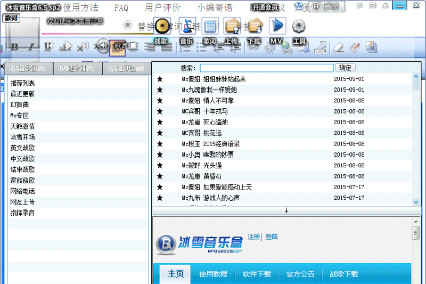This screenshot has height=284, width=426.
Task: Open the FAQ menu item
Action: pos(121,8)
